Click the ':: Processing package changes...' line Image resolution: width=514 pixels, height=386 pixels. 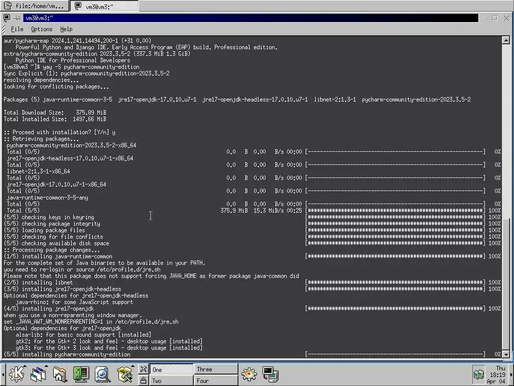tap(52, 250)
